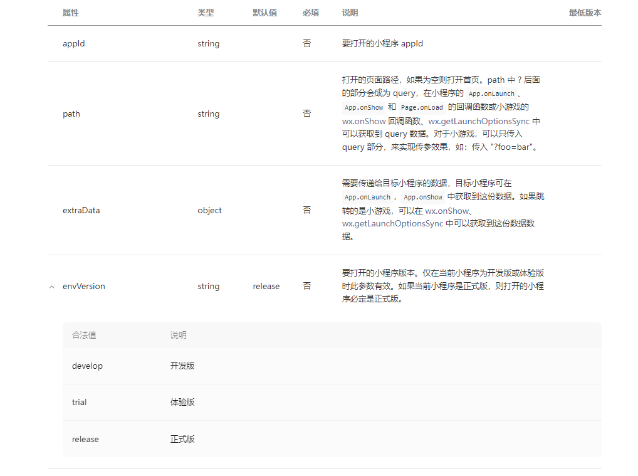Click App.onShow code in extraData description
This screenshot has height=476, width=638.
423,197
